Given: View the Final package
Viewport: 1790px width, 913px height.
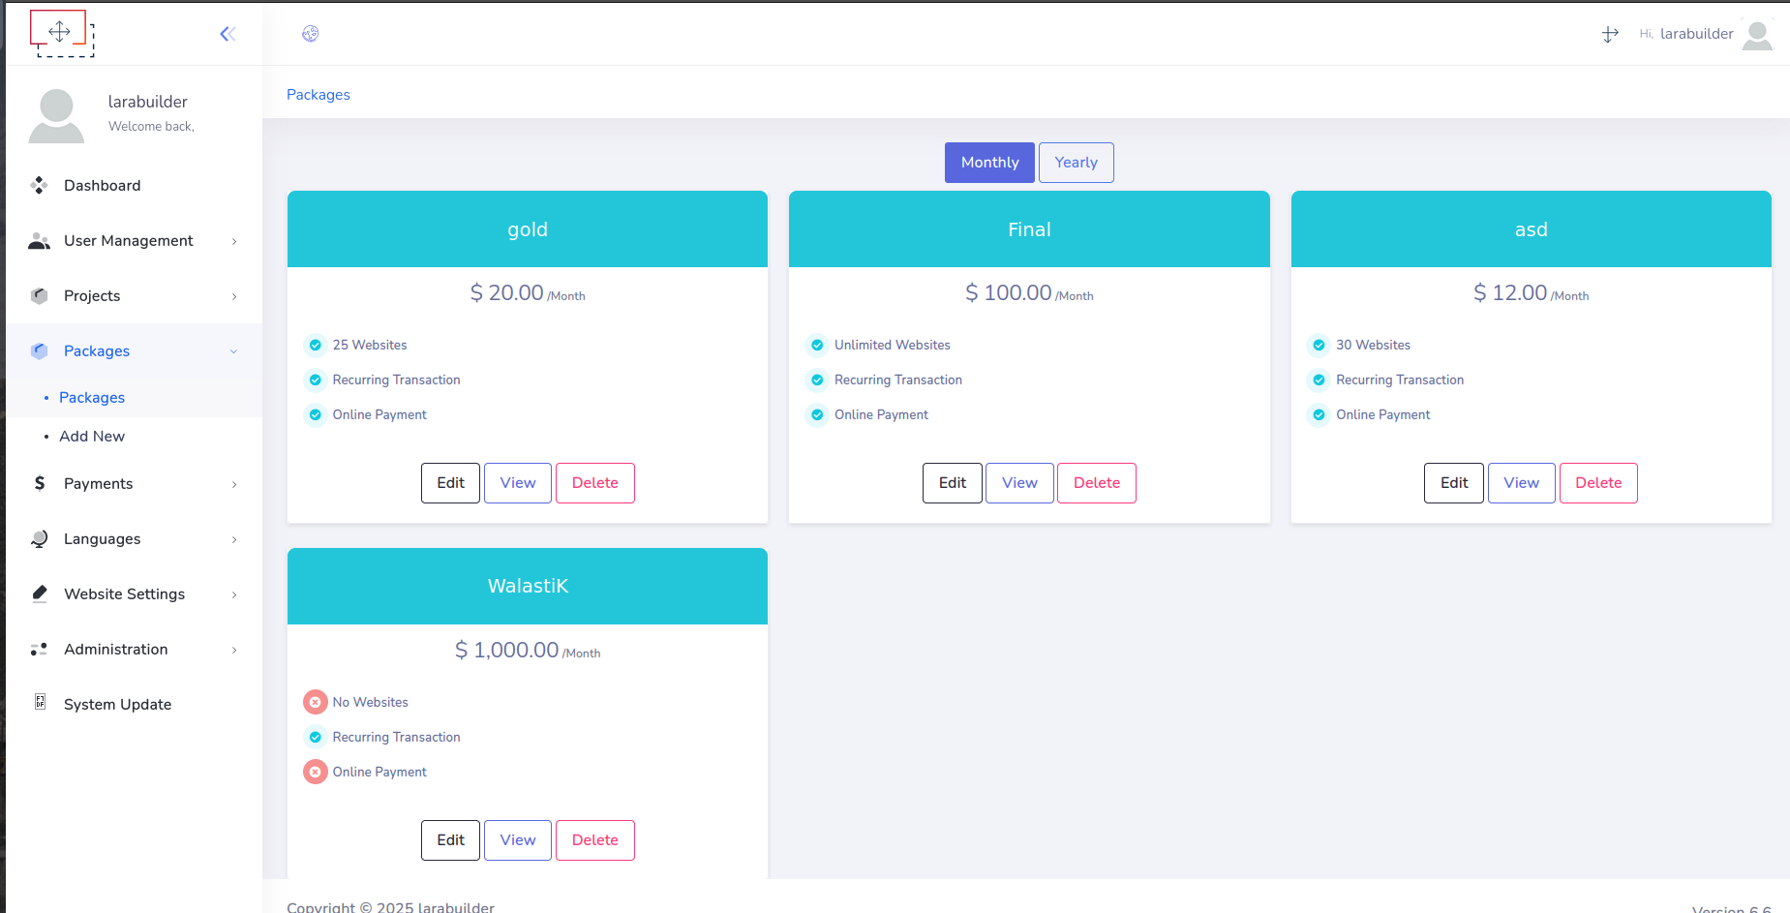Looking at the screenshot, I should point(1019,483).
